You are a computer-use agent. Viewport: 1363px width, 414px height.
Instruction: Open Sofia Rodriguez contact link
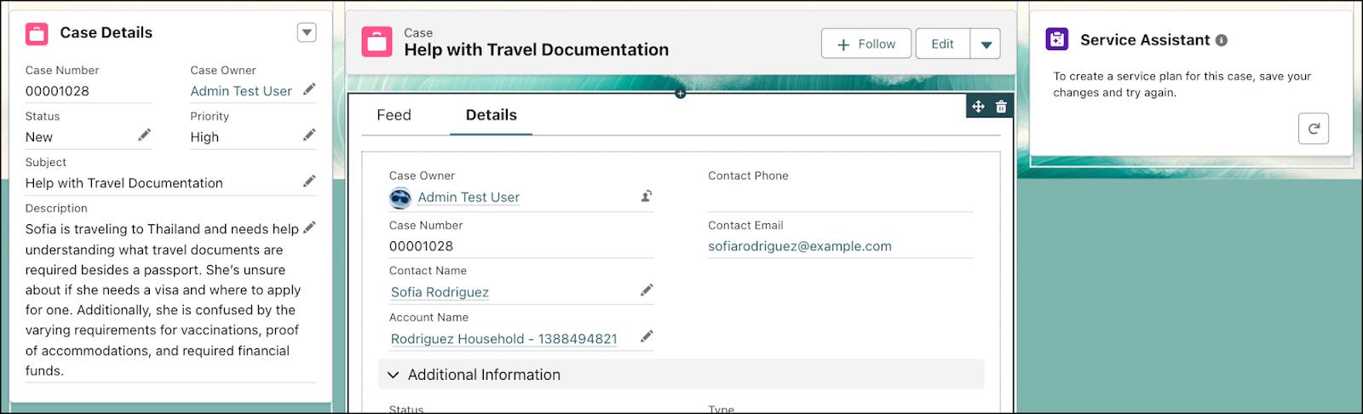point(440,292)
